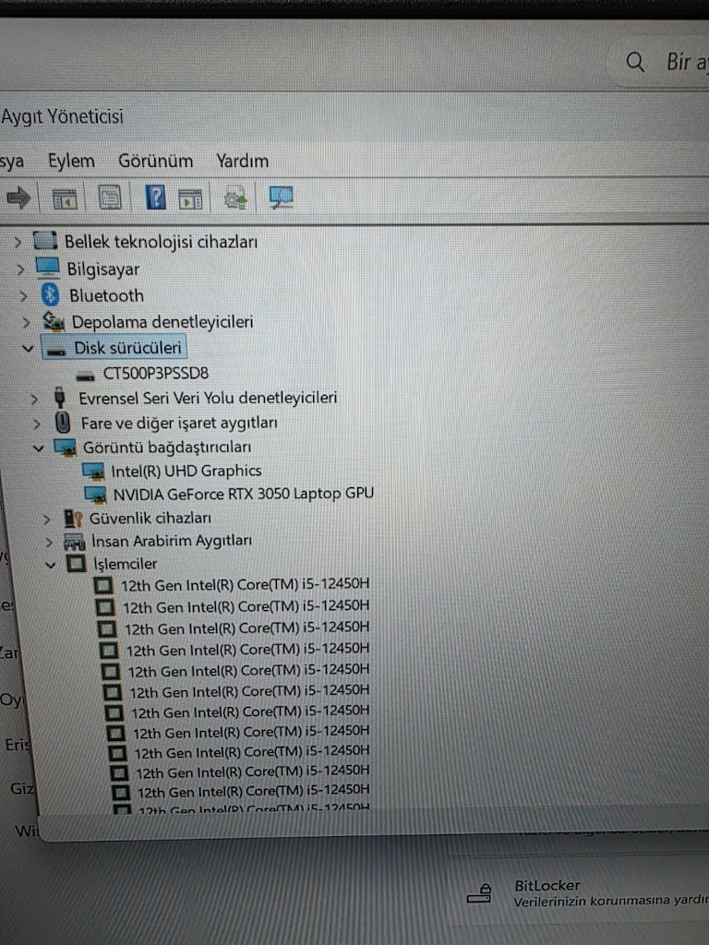
Task: Open the Eylem menu
Action: click(71, 161)
